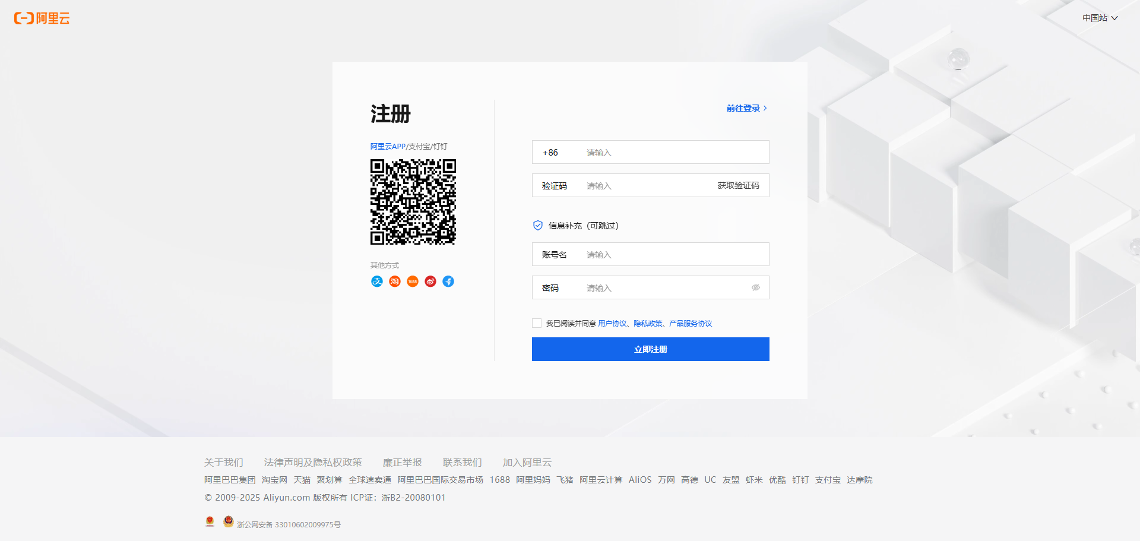The image size is (1140, 541).
Task: Check the agreement checkbox 我已阅读并同意
Action: 537,323
